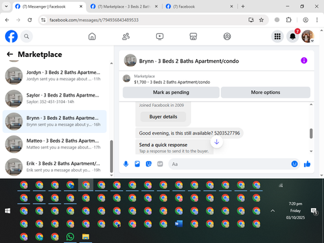Attach a photo using image icon
The image size is (324, 243).
(137, 164)
